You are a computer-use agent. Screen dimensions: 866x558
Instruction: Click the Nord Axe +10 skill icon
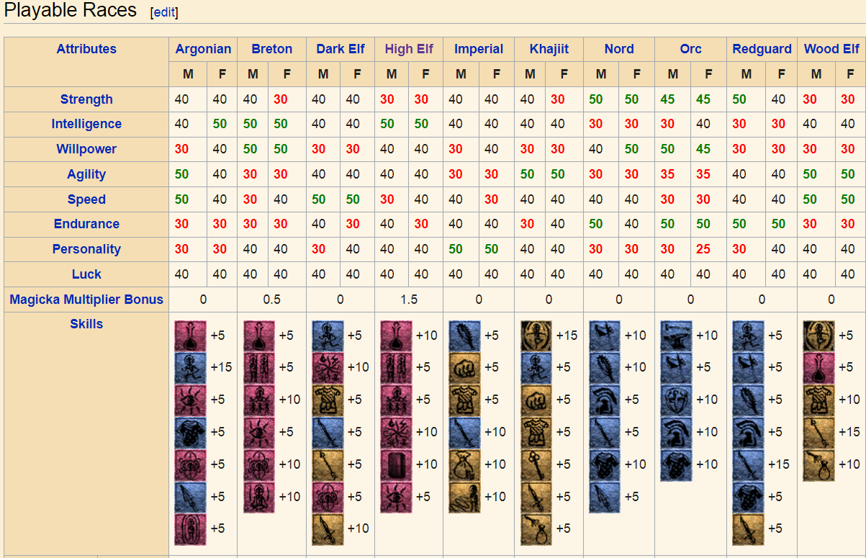(605, 336)
